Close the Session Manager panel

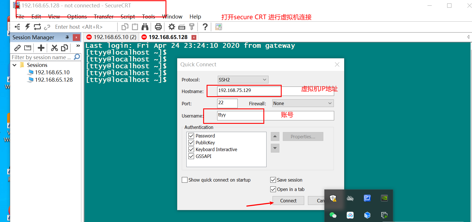(x=76, y=37)
